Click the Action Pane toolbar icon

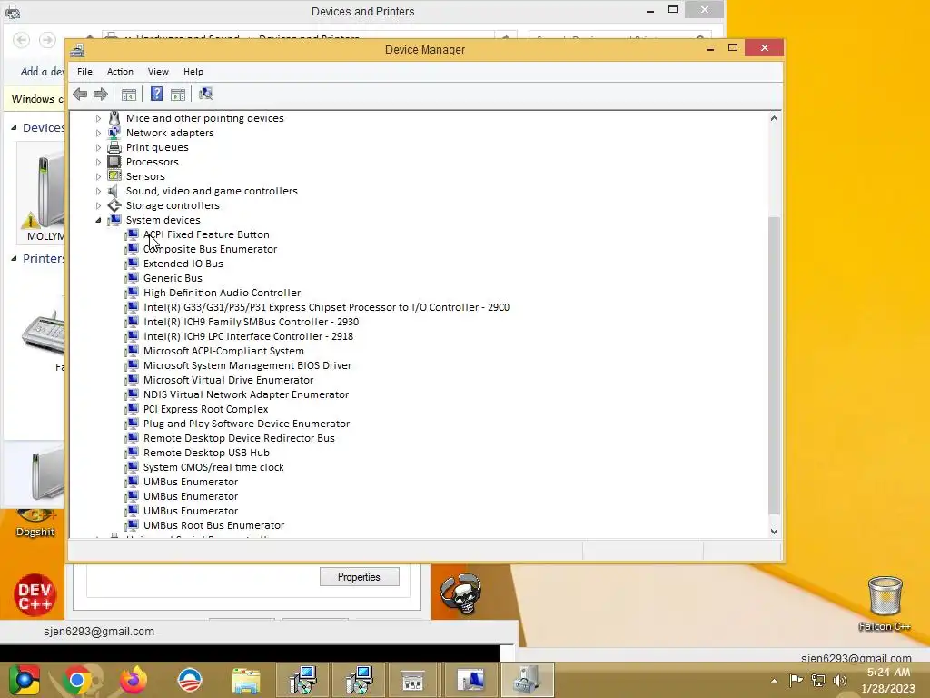[x=178, y=94]
